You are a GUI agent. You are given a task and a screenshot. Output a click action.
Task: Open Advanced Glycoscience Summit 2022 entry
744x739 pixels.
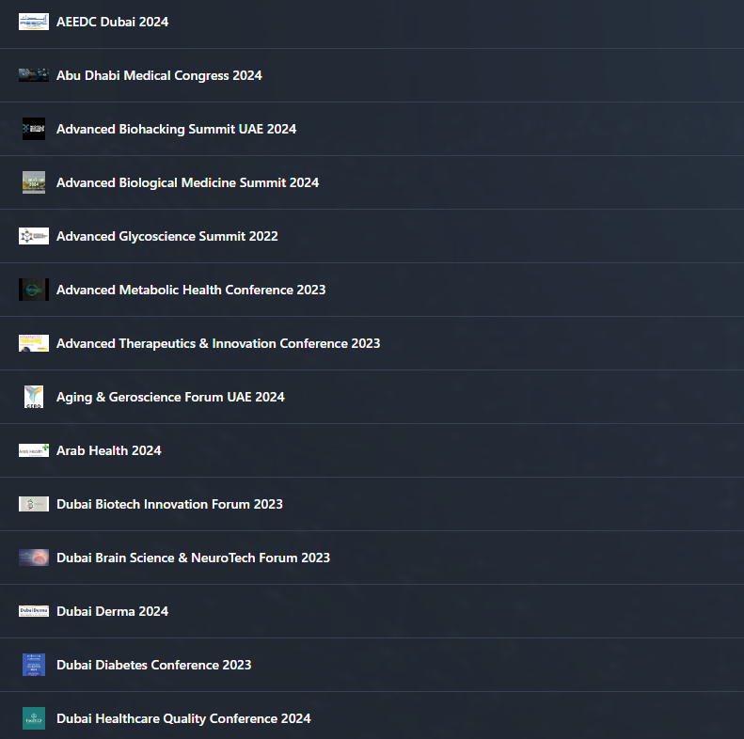click(166, 236)
